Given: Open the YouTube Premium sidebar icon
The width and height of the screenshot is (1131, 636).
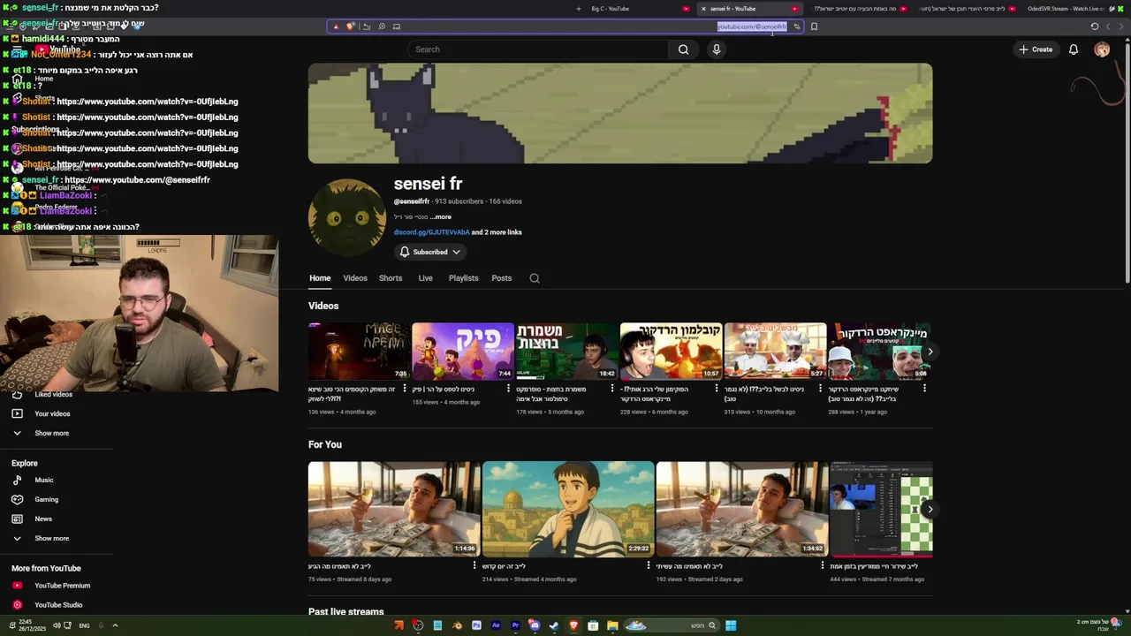Looking at the screenshot, I should click(x=17, y=586).
